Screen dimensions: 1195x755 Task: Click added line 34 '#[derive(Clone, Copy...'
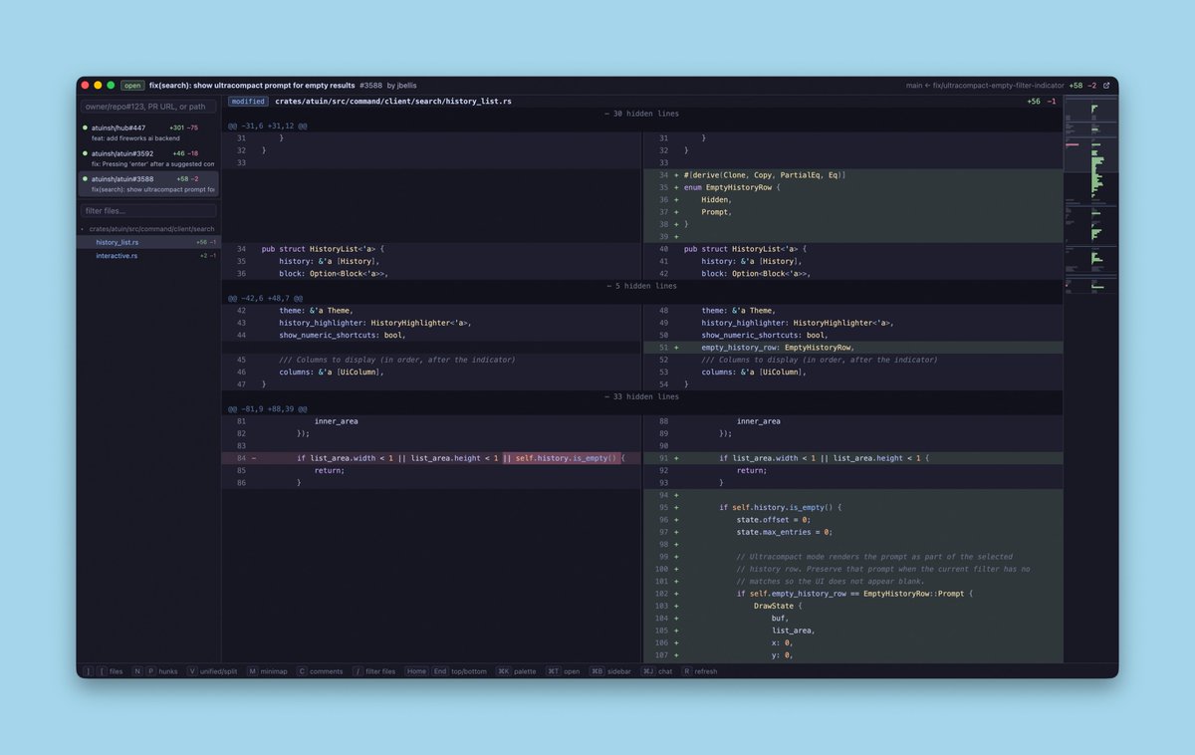(852, 175)
